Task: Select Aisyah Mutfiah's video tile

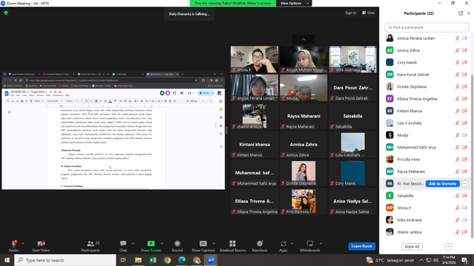Action: (x=304, y=59)
